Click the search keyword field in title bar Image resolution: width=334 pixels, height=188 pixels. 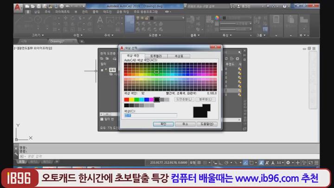point(208,6)
